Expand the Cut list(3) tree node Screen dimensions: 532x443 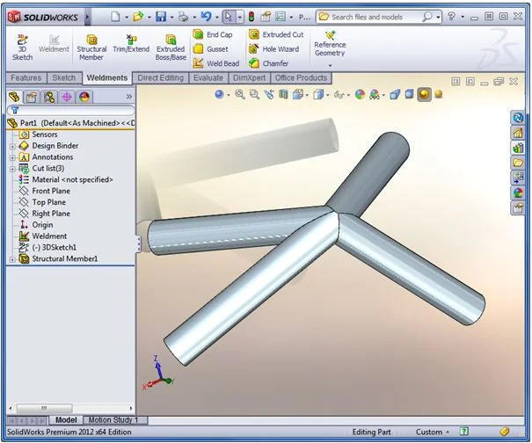[x=12, y=168]
